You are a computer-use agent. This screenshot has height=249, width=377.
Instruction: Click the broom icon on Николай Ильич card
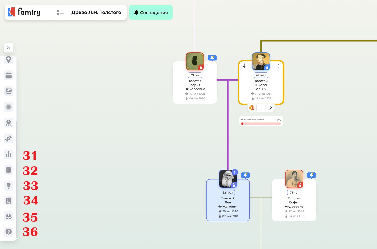point(244,66)
